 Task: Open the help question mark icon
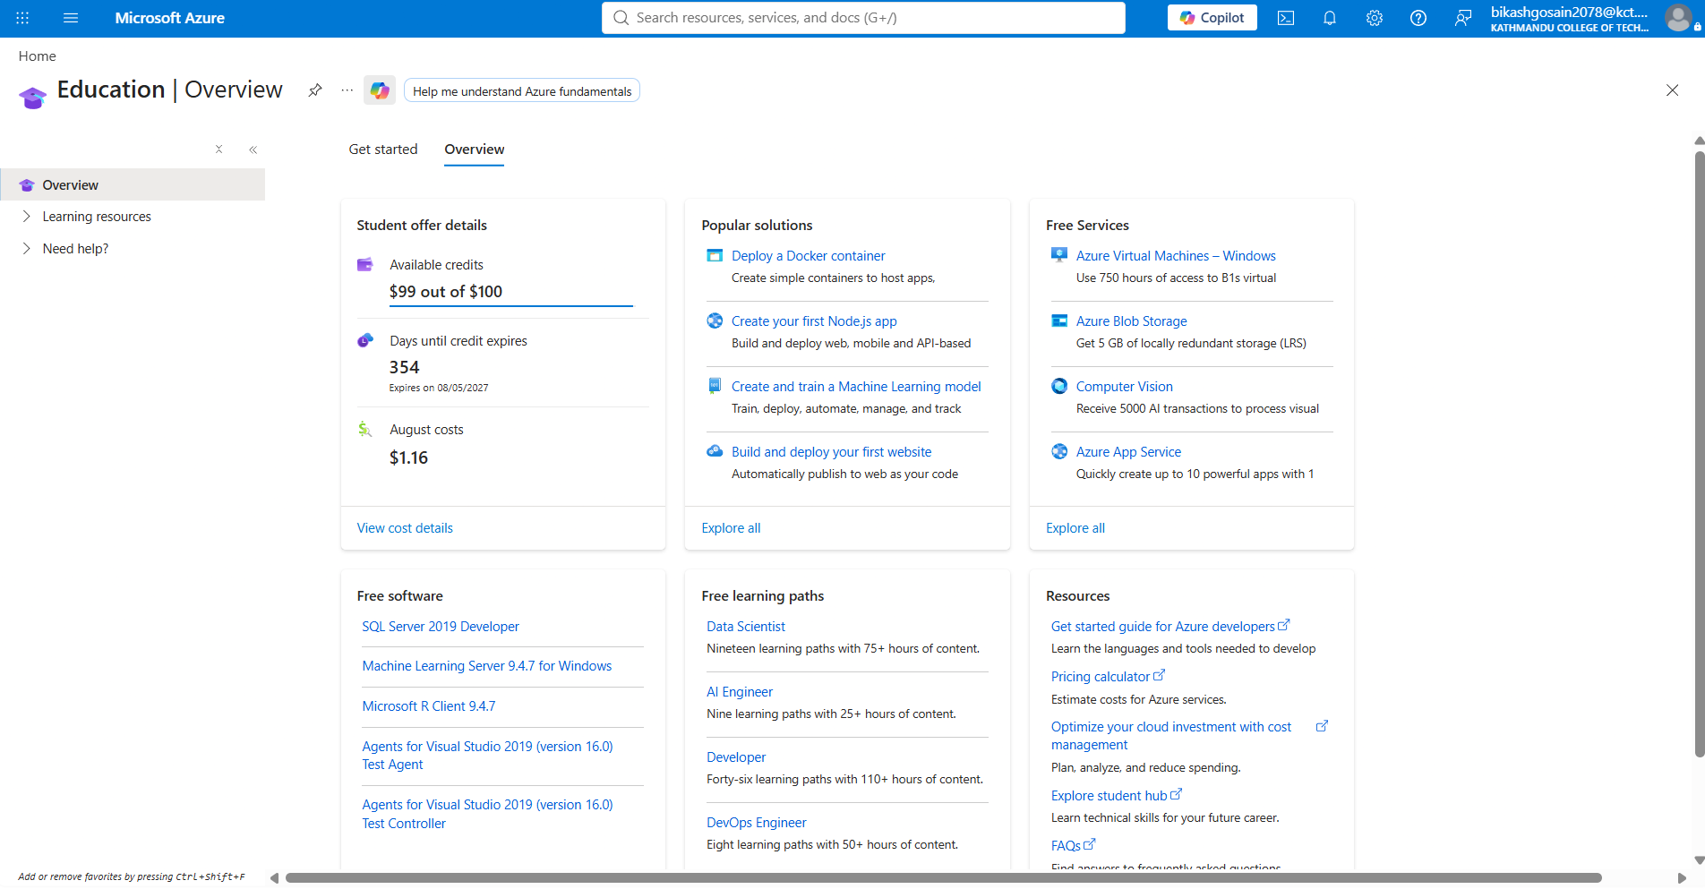(x=1418, y=18)
